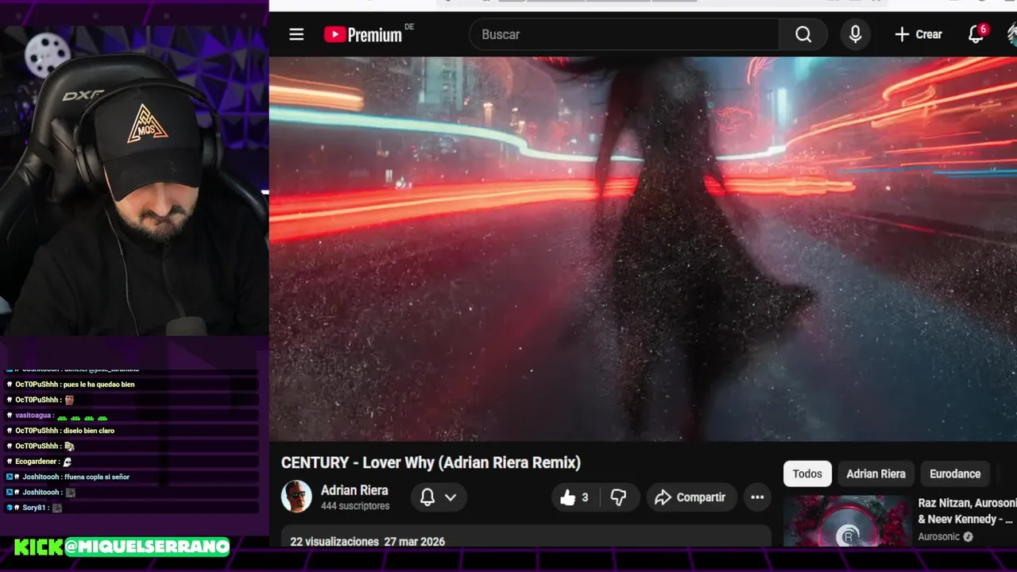Open Adrian Riera channel name link
1017x572 pixels.
point(354,490)
